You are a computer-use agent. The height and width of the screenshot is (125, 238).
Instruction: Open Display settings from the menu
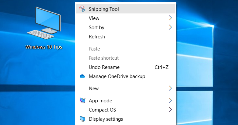pos(126,119)
